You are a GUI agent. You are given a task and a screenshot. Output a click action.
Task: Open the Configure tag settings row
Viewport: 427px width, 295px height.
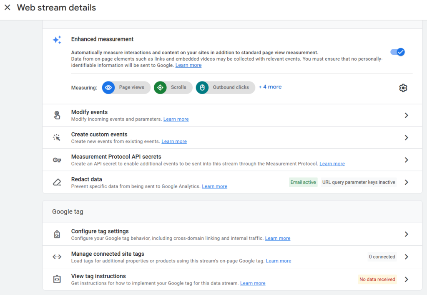232,234
